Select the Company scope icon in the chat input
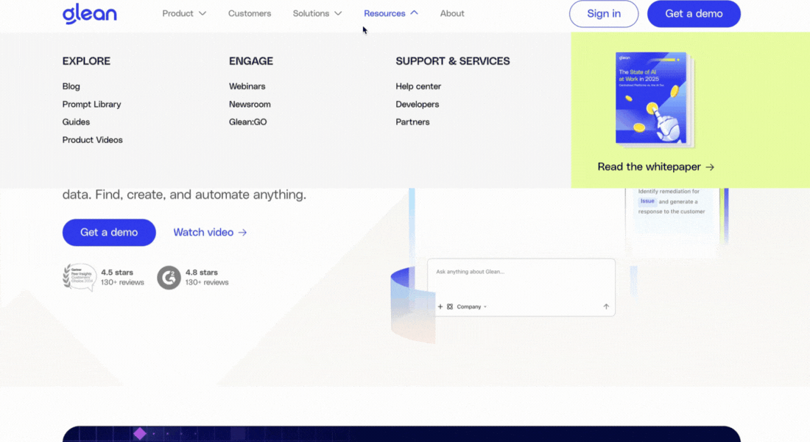This screenshot has width=810, height=442. coord(450,306)
